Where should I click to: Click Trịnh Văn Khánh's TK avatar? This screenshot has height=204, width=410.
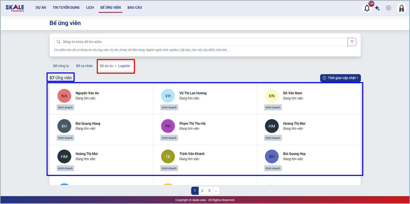pos(168,156)
